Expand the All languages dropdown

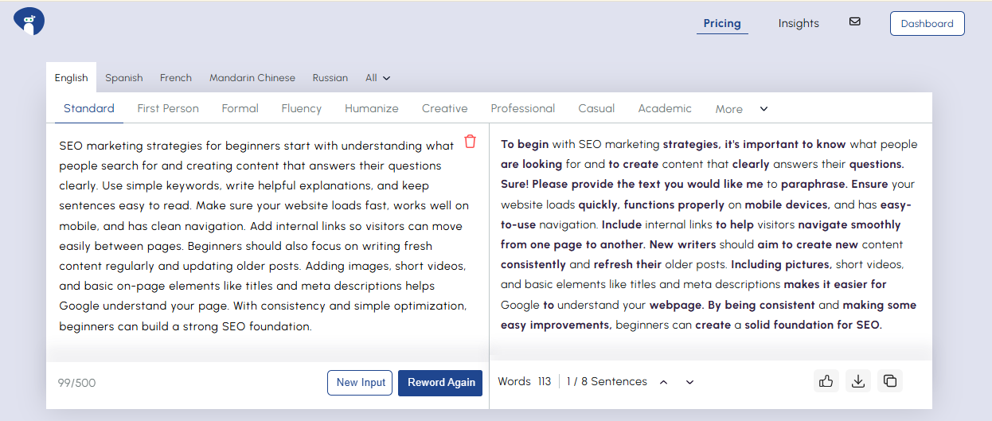[x=377, y=78]
